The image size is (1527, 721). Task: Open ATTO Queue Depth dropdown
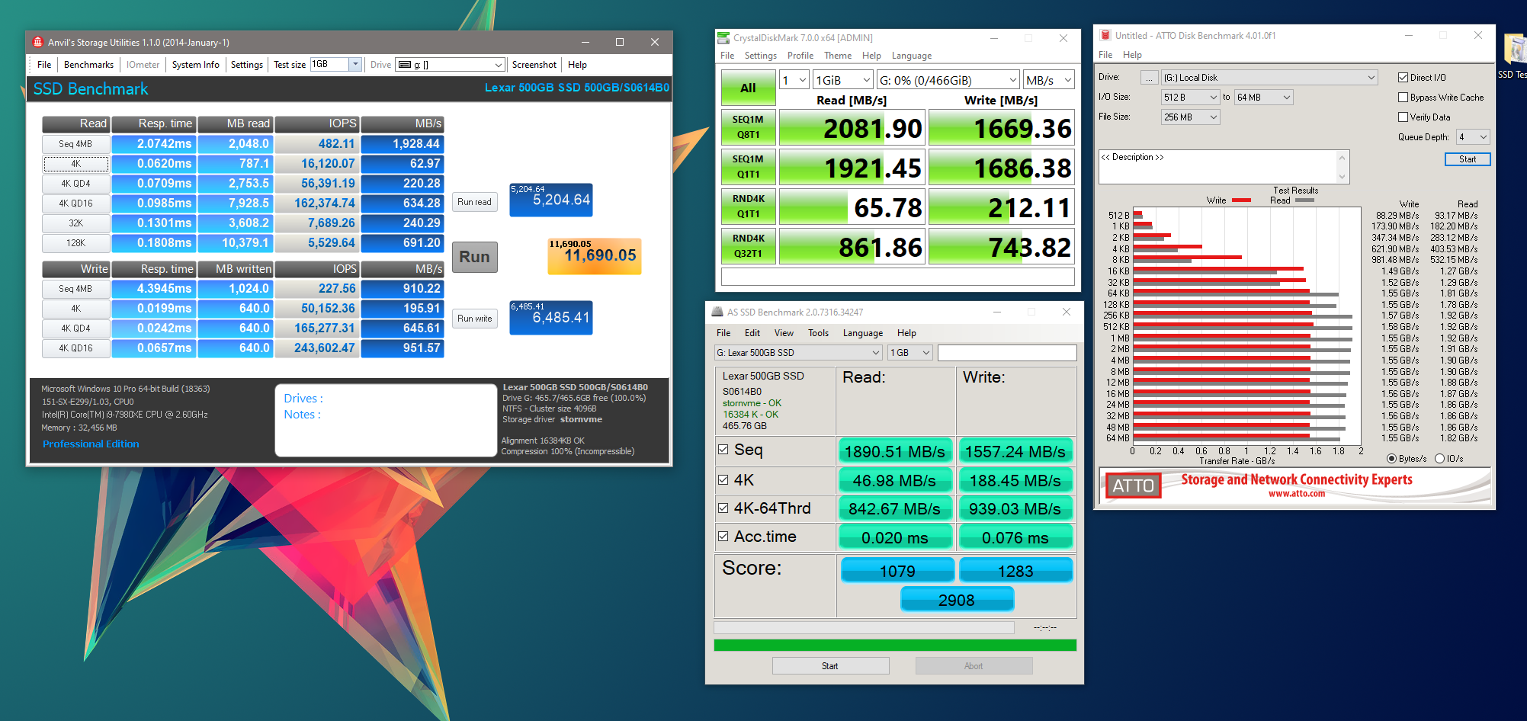1473,136
